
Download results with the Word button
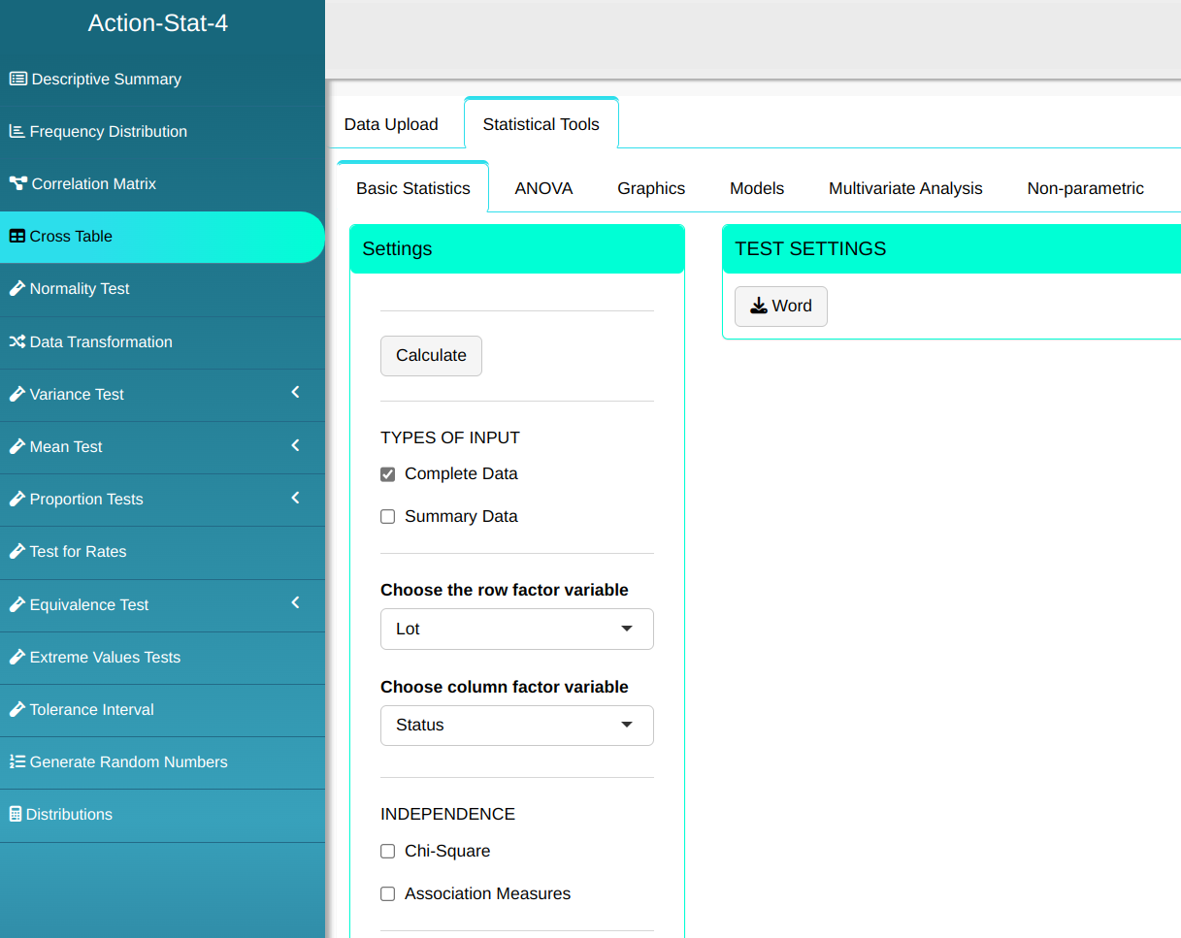coord(780,307)
